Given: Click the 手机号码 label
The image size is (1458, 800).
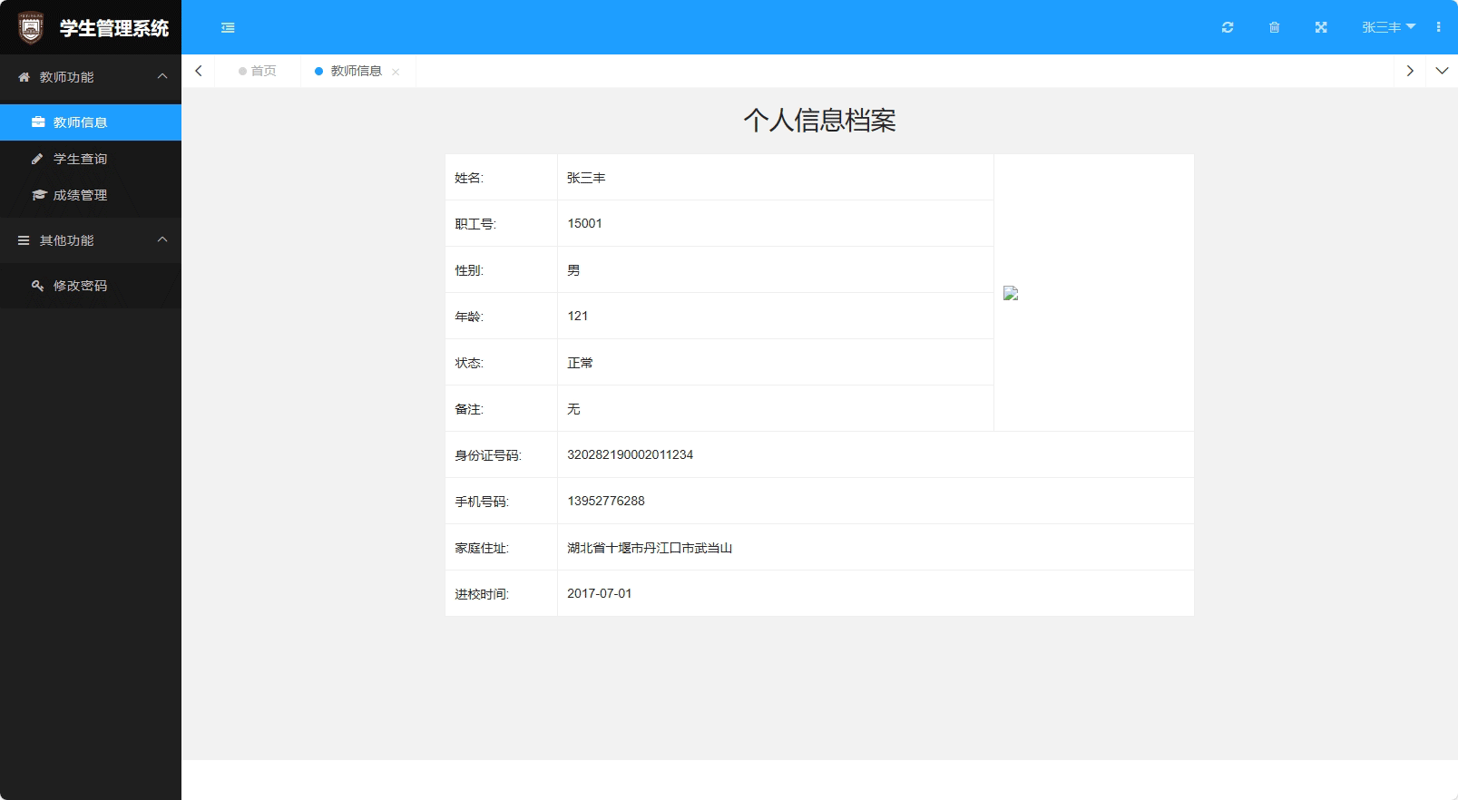Looking at the screenshot, I should (x=482, y=502).
